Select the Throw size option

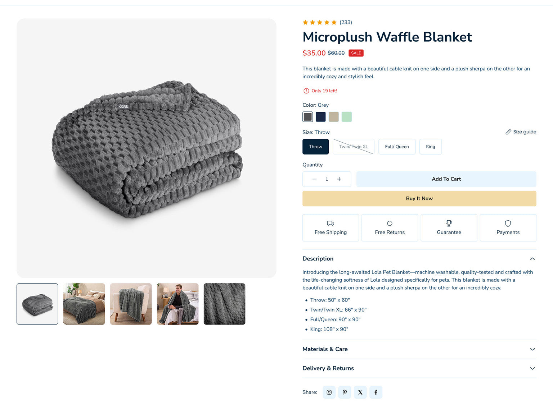315,147
